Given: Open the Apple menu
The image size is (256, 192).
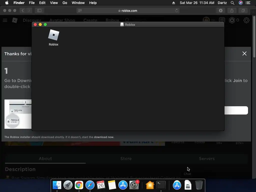Looking at the screenshot, I should point(7,3).
